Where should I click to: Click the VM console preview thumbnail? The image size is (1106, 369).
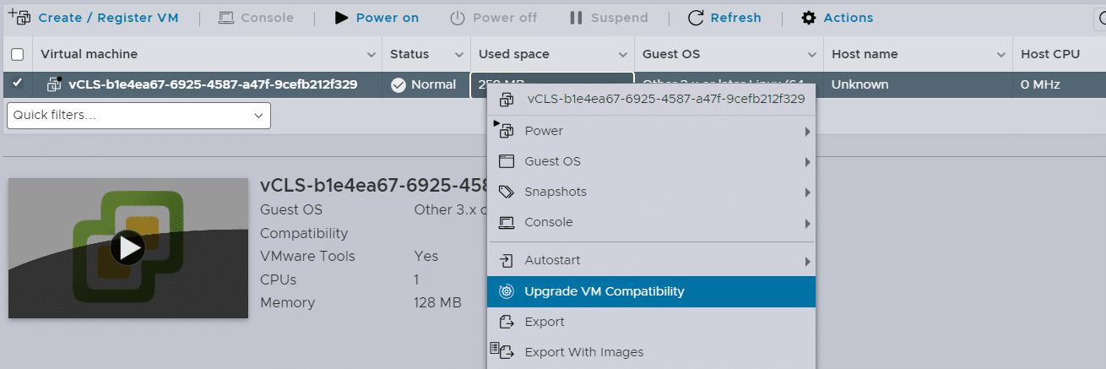pos(128,248)
